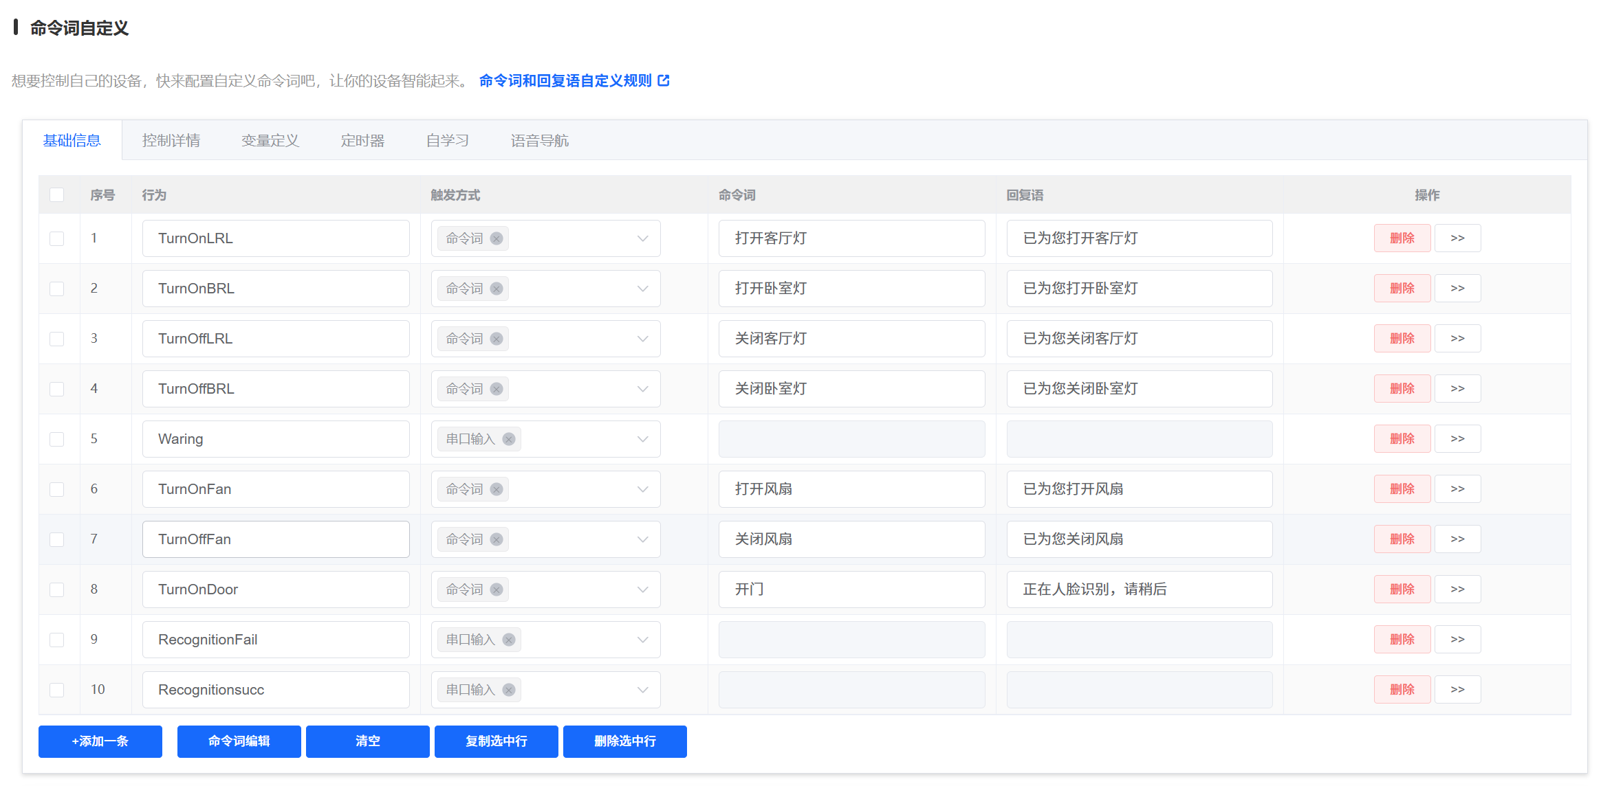Edit behavior field TurnOffFan
The width and height of the screenshot is (1612, 786).
[276, 539]
